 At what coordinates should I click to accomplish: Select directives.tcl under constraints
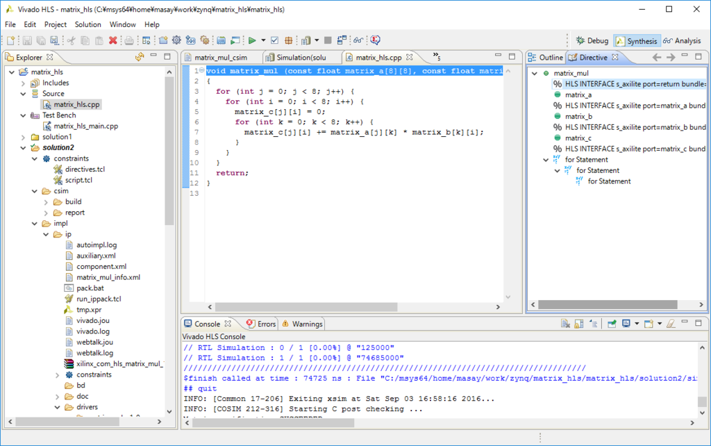coord(85,170)
